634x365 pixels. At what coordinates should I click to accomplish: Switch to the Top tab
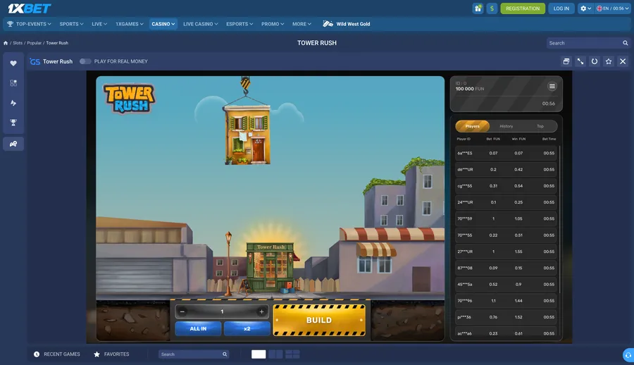point(540,126)
